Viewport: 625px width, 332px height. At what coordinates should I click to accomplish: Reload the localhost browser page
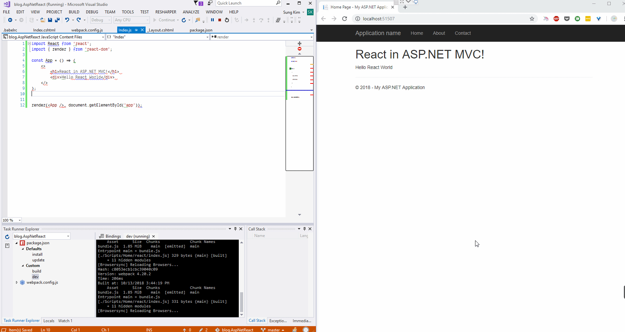pyautogui.click(x=344, y=19)
